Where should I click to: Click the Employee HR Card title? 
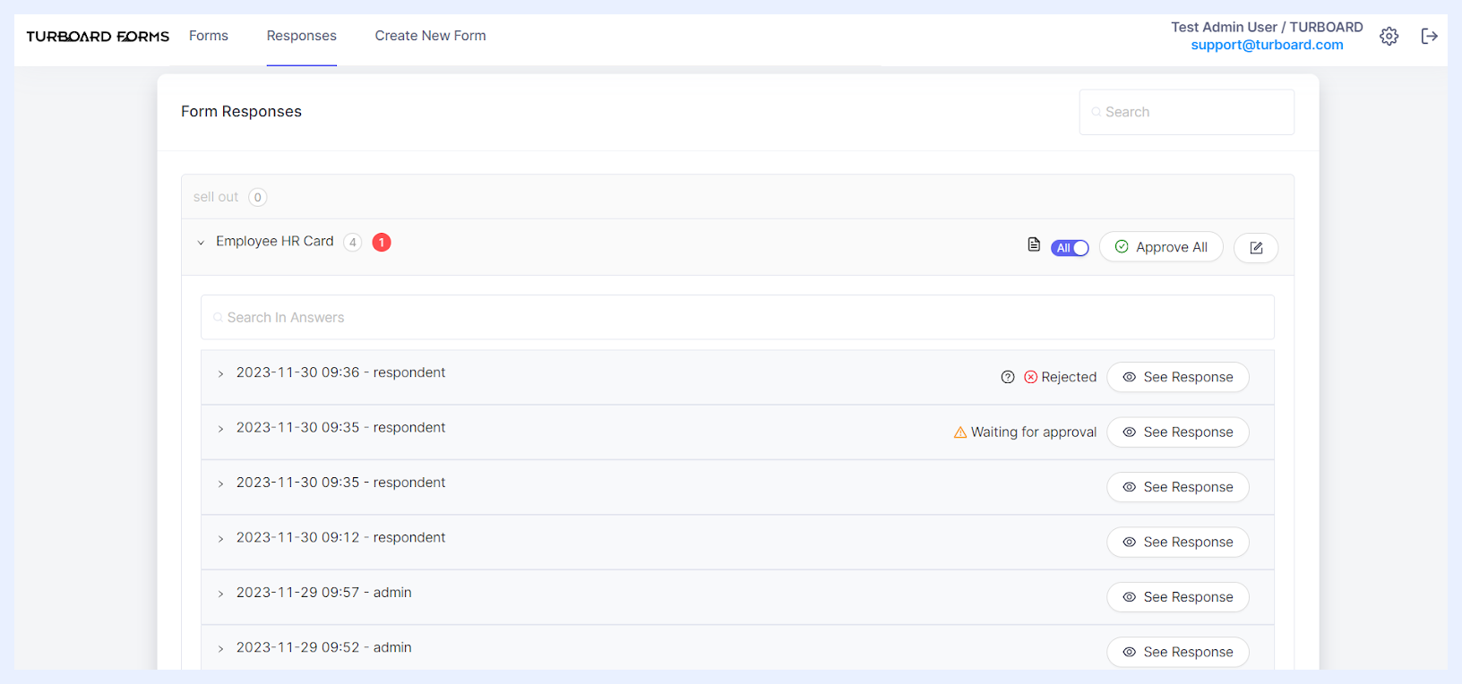(x=275, y=242)
